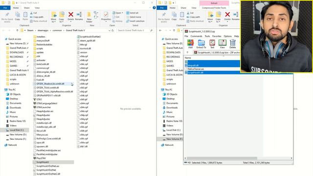This screenshot has height=176, width=313.
Task: Open the File tab in Grand Theft Auto V window
Action: 5,8
